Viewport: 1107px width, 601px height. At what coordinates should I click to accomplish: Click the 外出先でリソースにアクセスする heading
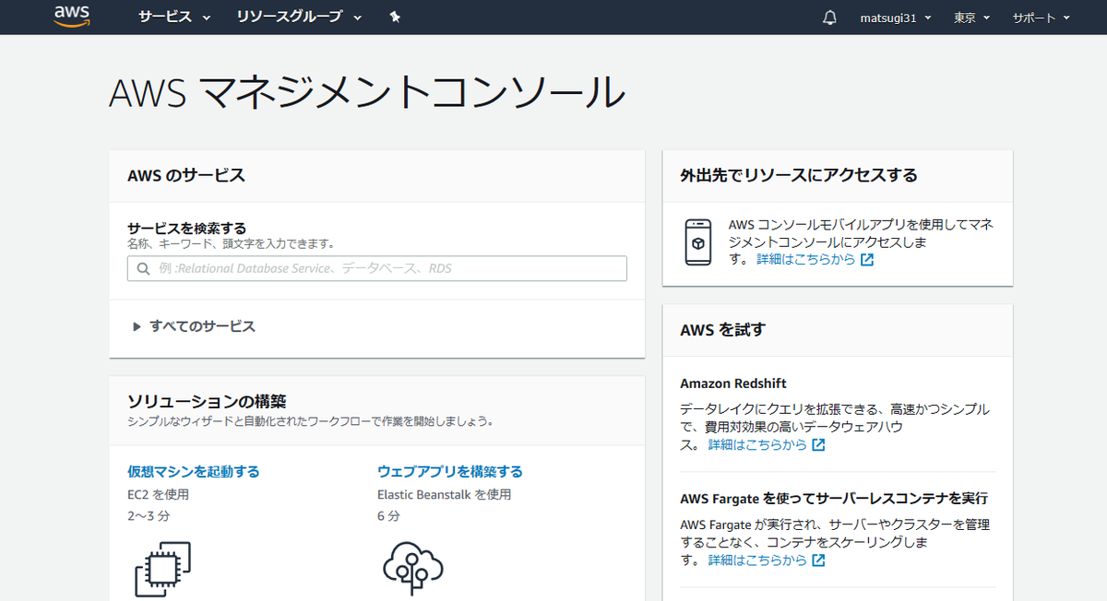(799, 175)
